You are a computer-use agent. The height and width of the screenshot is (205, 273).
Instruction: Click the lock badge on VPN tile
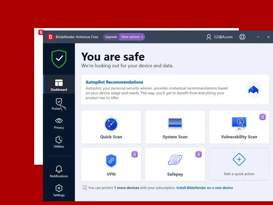pyautogui.click(x=135, y=154)
